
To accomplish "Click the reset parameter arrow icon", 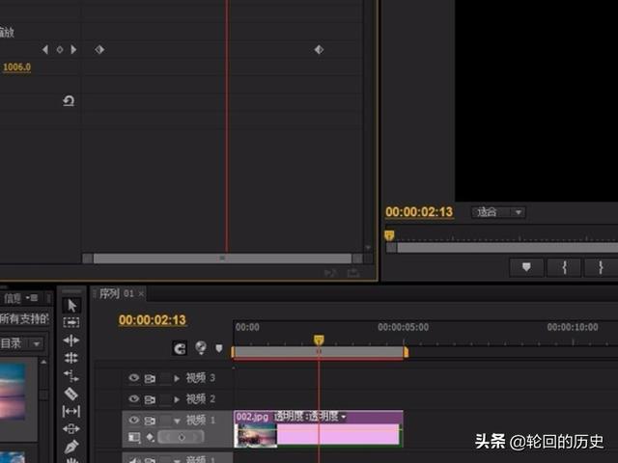I will 69,100.
